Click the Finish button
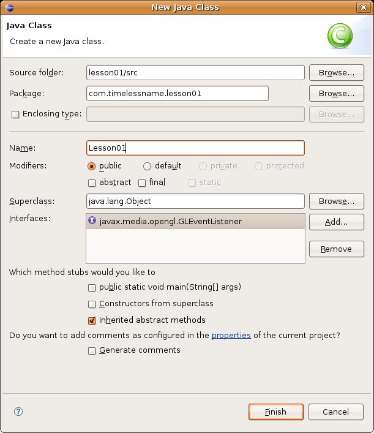Viewport: 374px width, 433px height. tap(275, 412)
